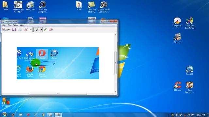Click the captured snip image in the canvas
The image size is (209, 117).
58,63
